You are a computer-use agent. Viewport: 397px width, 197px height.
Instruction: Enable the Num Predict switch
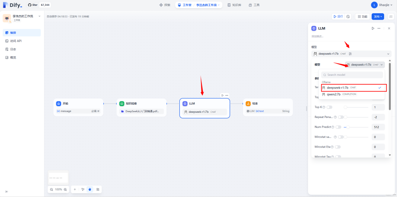click(338, 127)
